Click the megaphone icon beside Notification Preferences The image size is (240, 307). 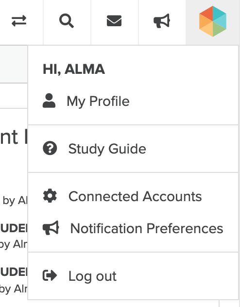51,228
